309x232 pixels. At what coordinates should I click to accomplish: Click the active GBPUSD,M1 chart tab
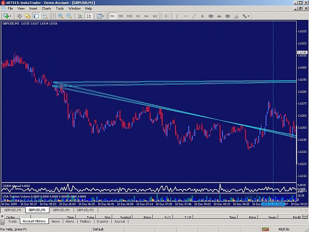click(37, 210)
